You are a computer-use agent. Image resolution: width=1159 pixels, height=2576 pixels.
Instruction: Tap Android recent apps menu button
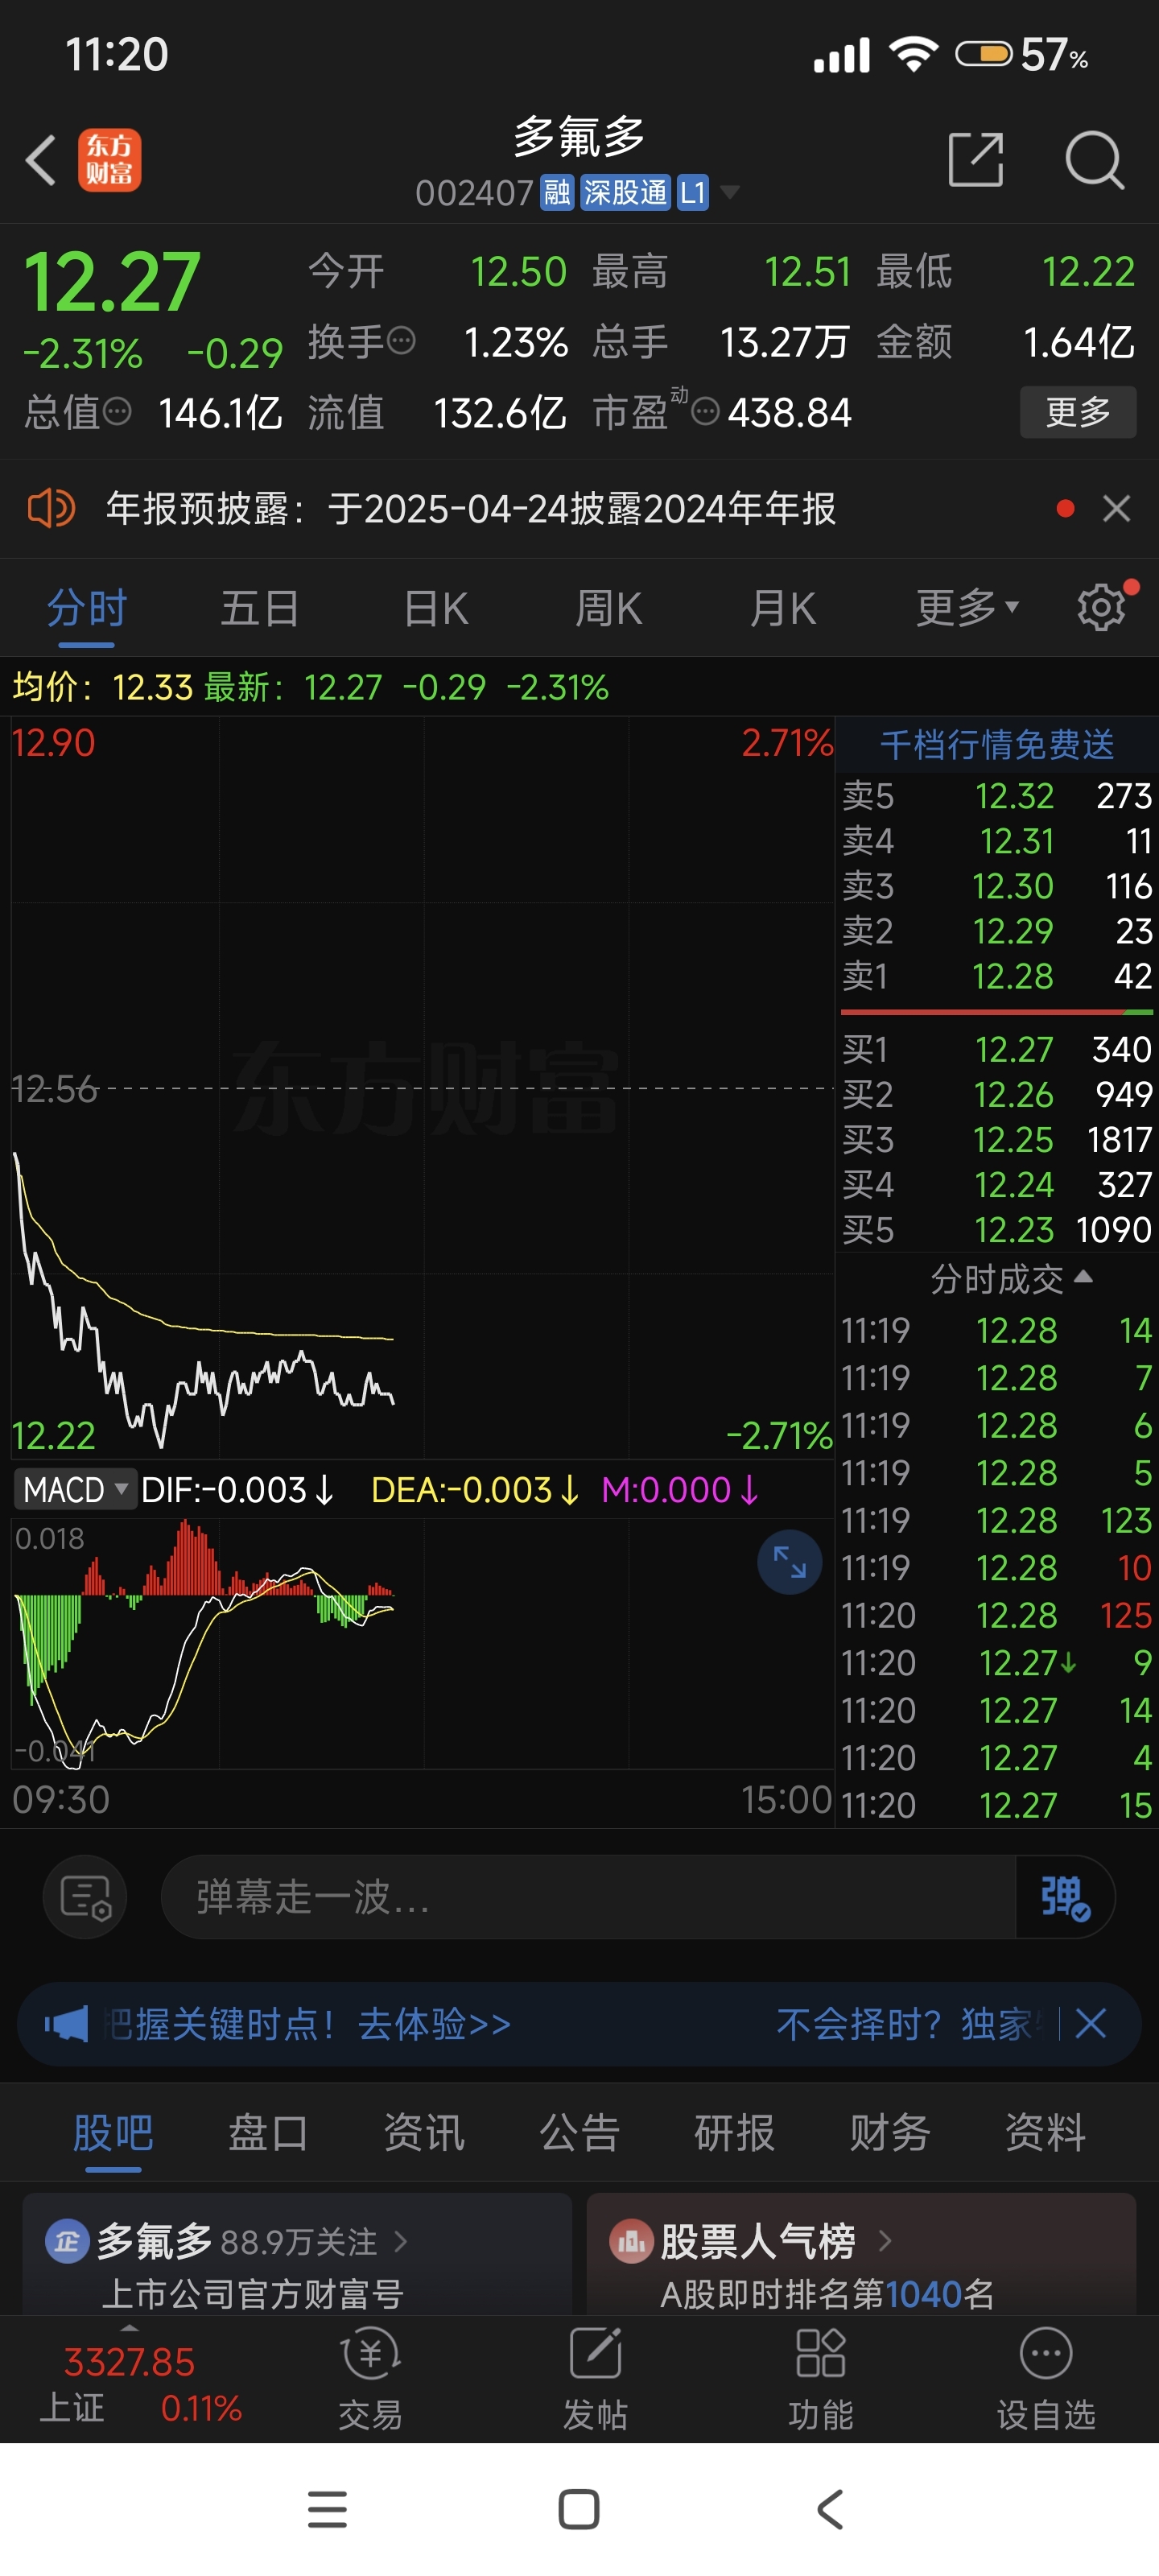point(327,2509)
